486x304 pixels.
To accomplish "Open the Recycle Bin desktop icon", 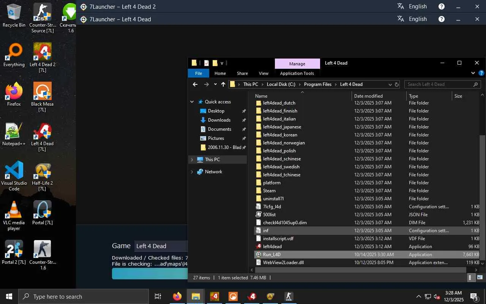I will click(x=14, y=16).
